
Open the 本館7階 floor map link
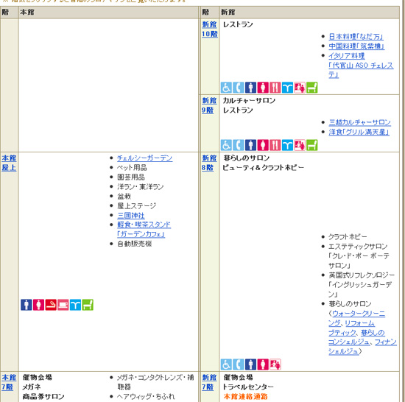coord(9,382)
